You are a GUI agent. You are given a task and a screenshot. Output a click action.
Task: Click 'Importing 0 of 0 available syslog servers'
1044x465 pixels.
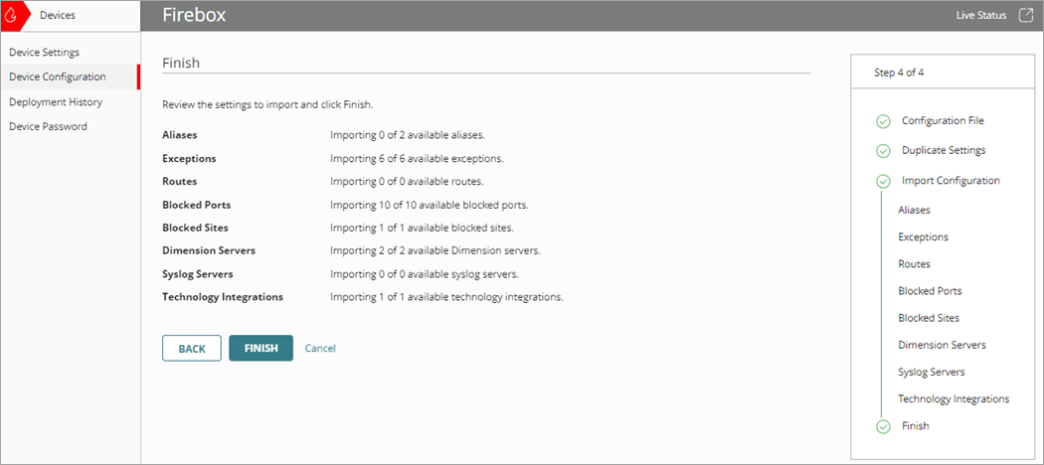click(x=425, y=274)
